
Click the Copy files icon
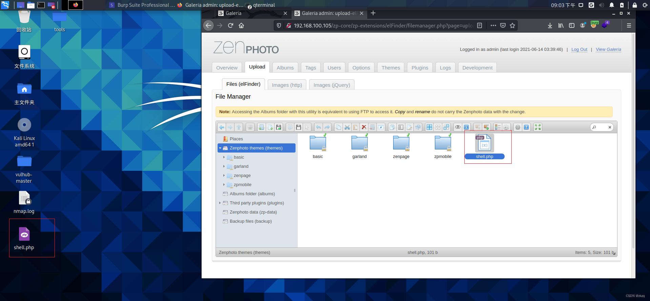tap(339, 127)
